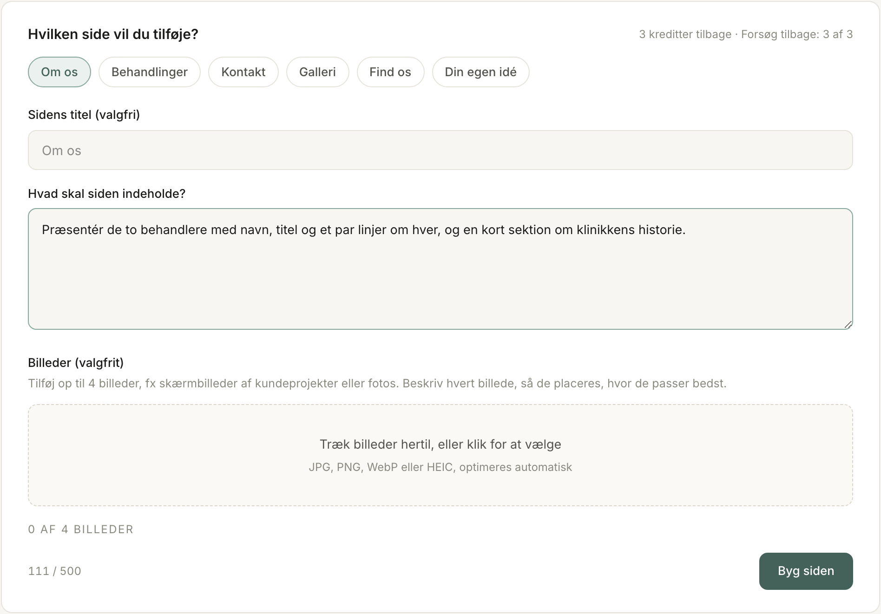This screenshot has width=881, height=614.
Task: Focus the "Sidens titel" input field
Action: pyautogui.click(x=440, y=150)
